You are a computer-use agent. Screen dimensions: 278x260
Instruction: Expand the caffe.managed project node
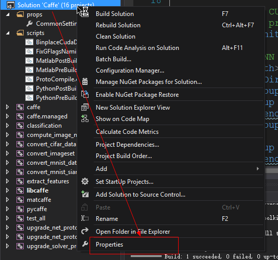coord(7,116)
